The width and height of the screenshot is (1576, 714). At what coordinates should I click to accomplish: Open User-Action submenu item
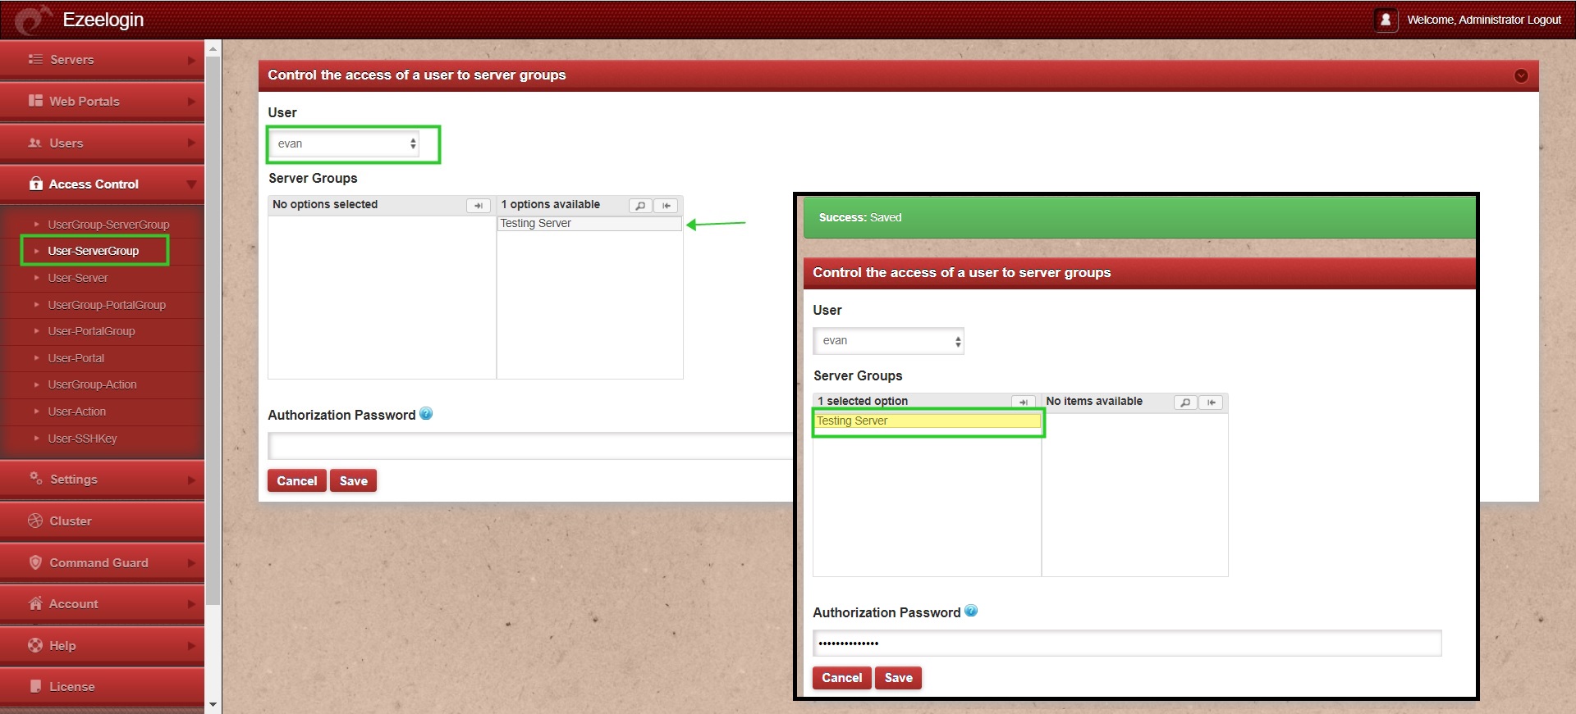tap(77, 412)
